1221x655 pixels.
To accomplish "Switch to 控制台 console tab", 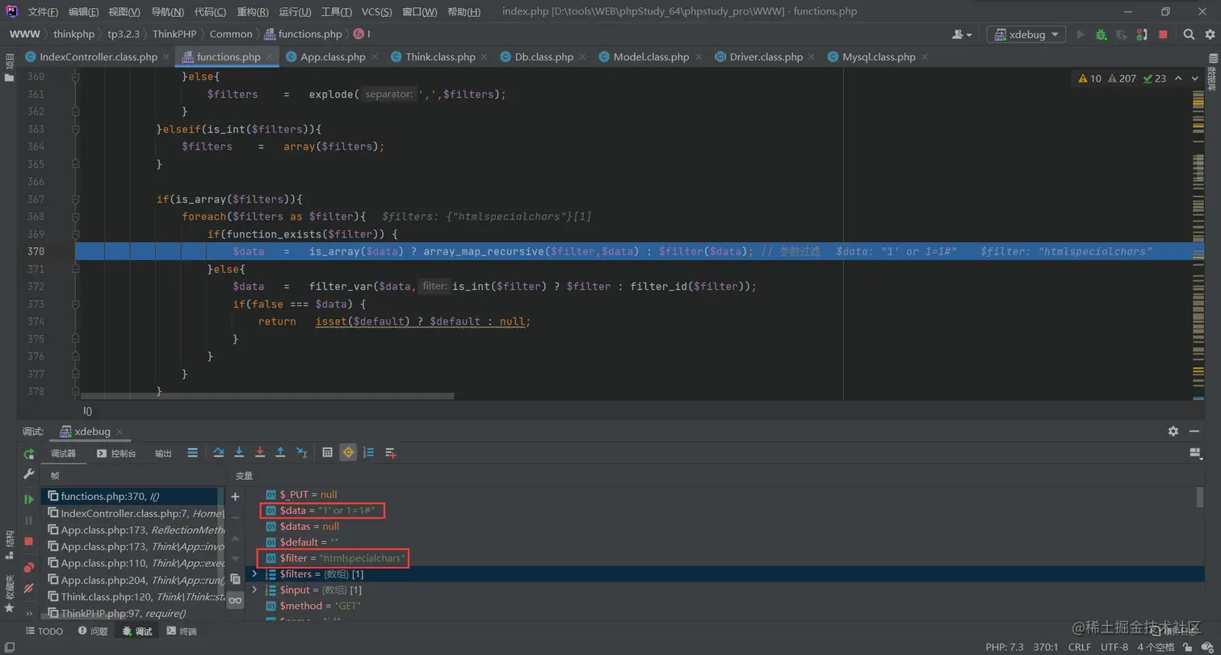I will (116, 454).
